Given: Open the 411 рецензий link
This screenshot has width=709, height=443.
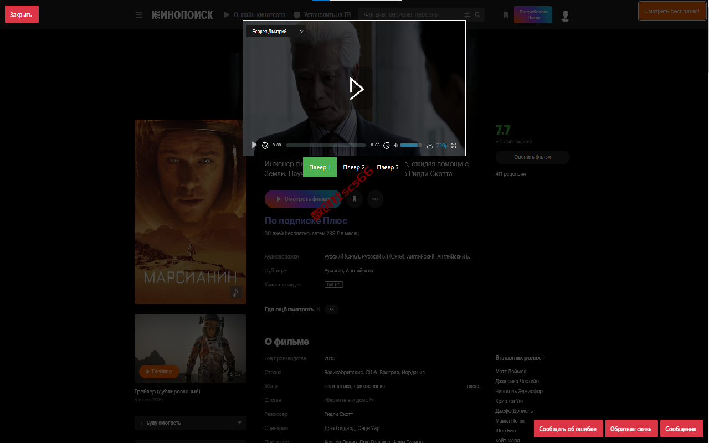Looking at the screenshot, I should coord(510,174).
